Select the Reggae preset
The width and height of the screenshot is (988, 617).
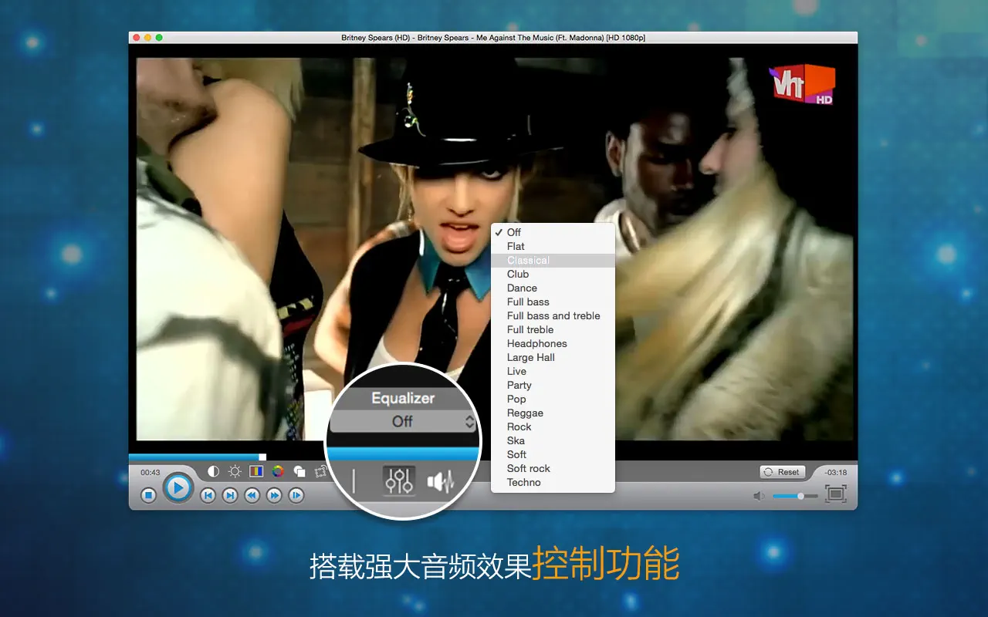pyautogui.click(x=553, y=413)
